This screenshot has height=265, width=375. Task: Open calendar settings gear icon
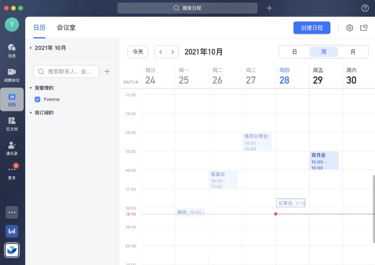[x=350, y=28]
